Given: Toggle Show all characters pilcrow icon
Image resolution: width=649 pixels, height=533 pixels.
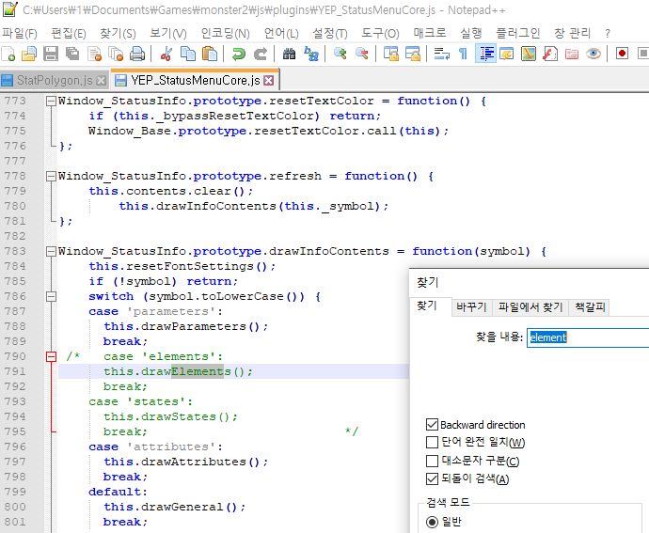Looking at the screenshot, I should pos(463,54).
